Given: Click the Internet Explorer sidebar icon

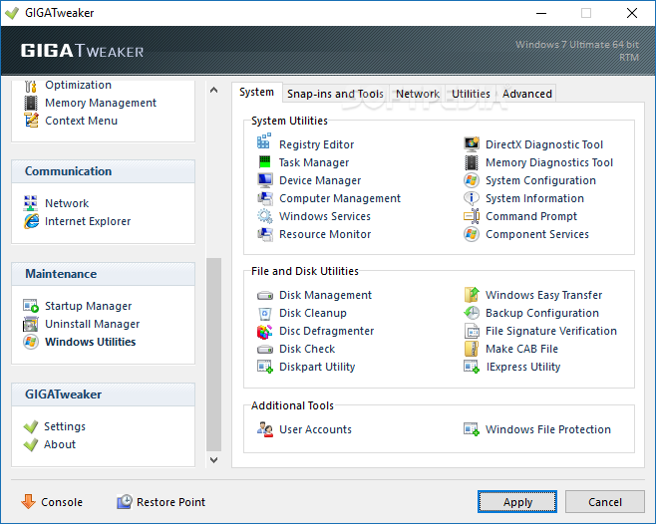Looking at the screenshot, I should [x=31, y=221].
